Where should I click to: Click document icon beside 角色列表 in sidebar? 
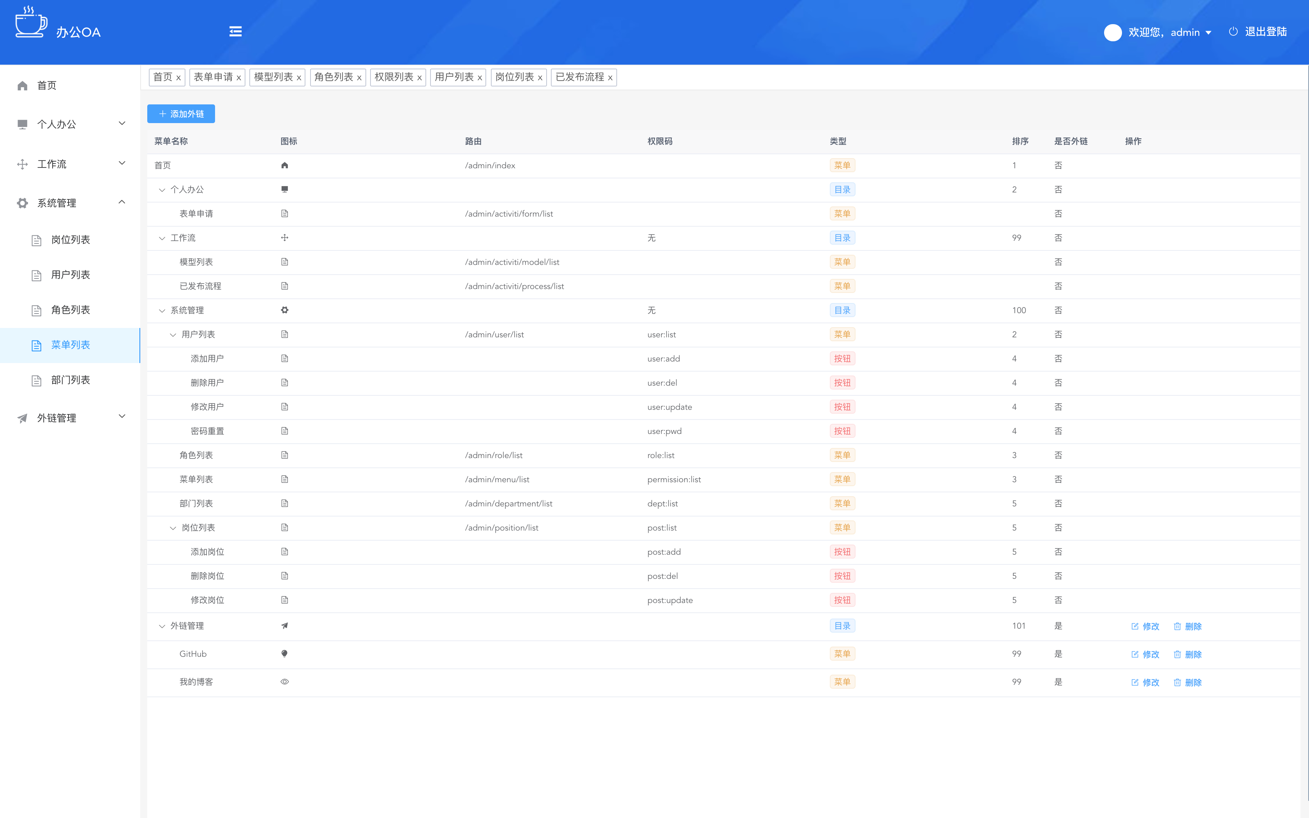pos(36,310)
